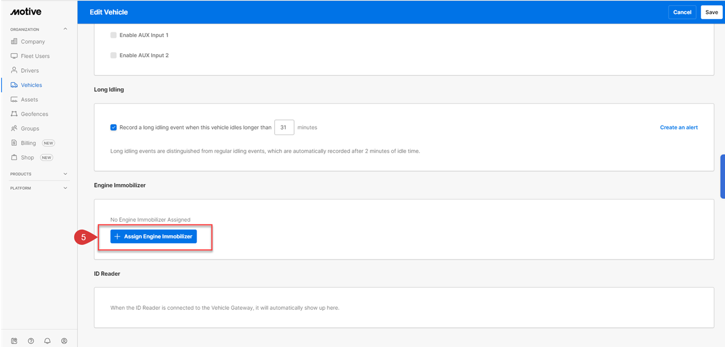Open the Drivers section from sidebar
This screenshot has height=347, width=725.
tap(14, 70)
